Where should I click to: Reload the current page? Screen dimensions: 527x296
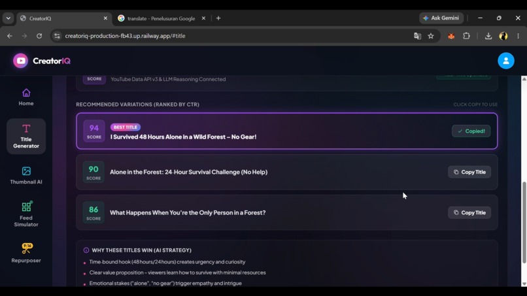coord(39,36)
